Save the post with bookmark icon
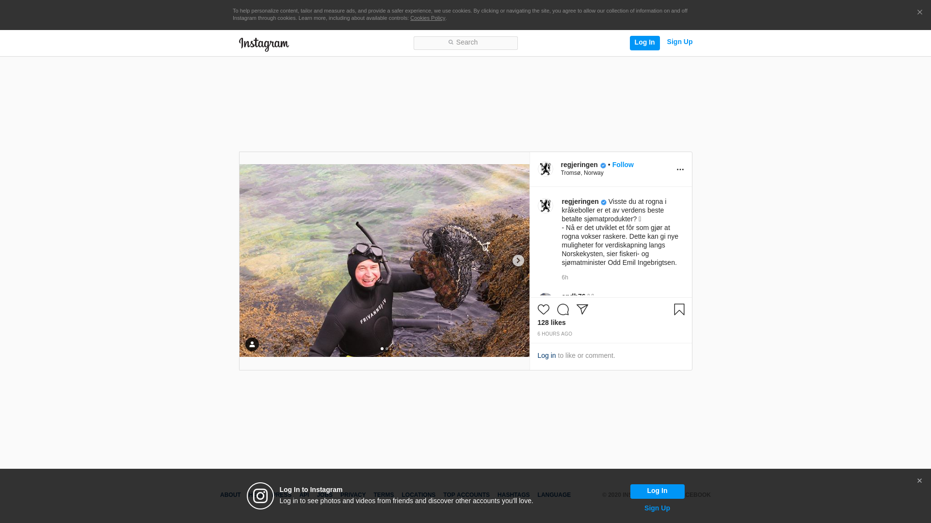The width and height of the screenshot is (931, 523). pyautogui.click(x=679, y=309)
